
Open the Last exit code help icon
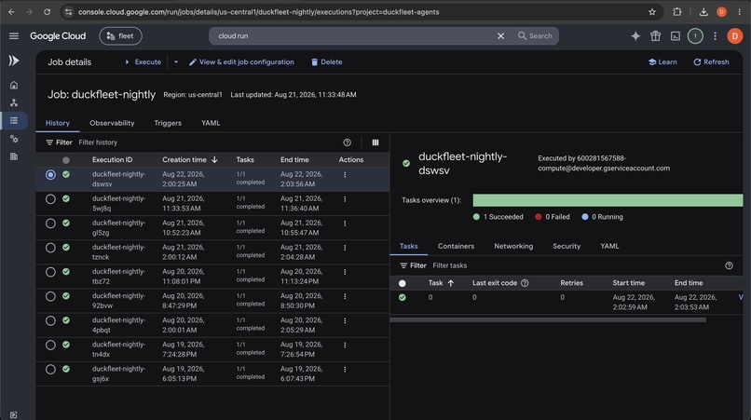pyautogui.click(x=525, y=283)
